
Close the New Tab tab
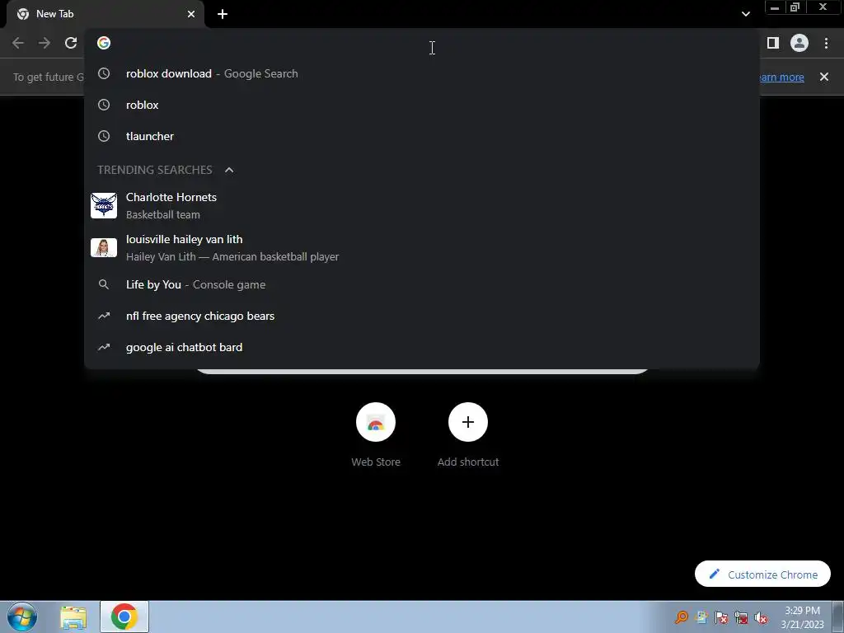[x=191, y=14]
